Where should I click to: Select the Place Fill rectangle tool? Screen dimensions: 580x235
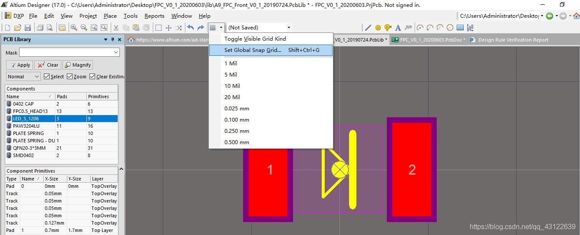(460, 28)
